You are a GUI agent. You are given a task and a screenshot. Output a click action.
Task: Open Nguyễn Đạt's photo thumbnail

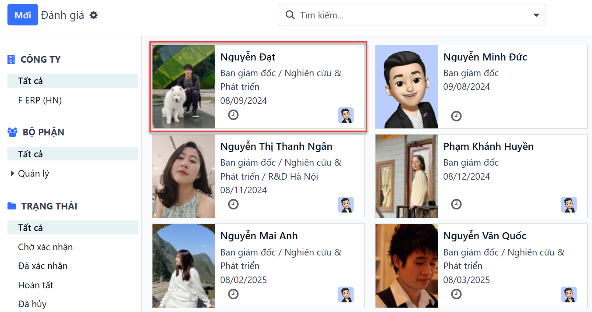[184, 87]
